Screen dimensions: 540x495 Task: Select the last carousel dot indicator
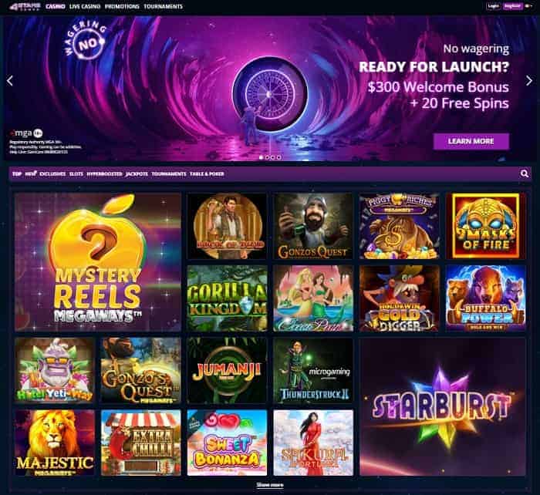click(278, 157)
